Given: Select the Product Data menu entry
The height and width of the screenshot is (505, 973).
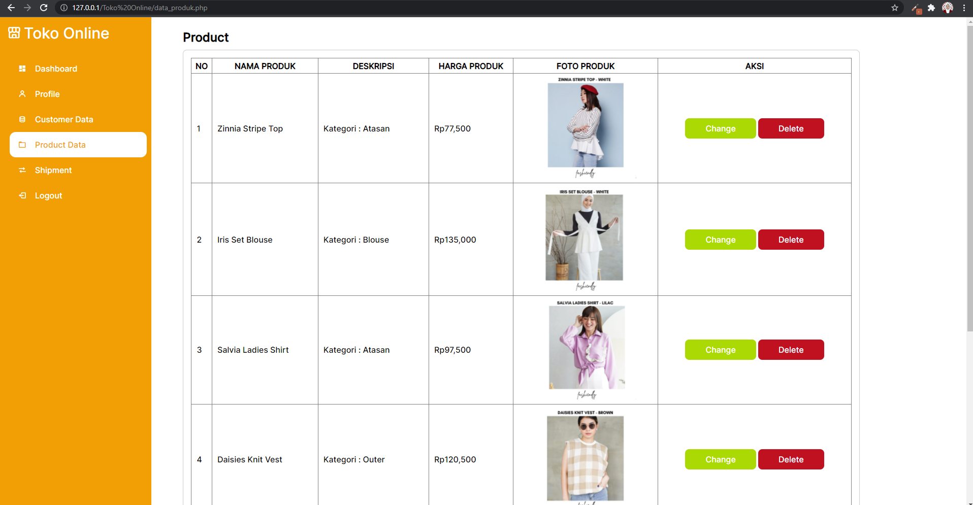Looking at the screenshot, I should (x=61, y=145).
